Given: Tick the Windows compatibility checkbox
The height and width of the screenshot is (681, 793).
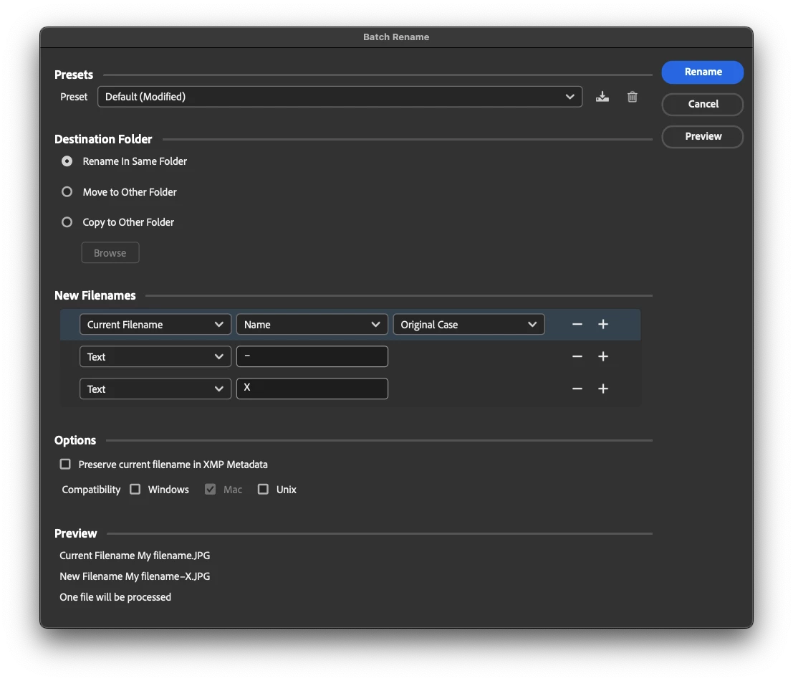Looking at the screenshot, I should [x=135, y=490].
